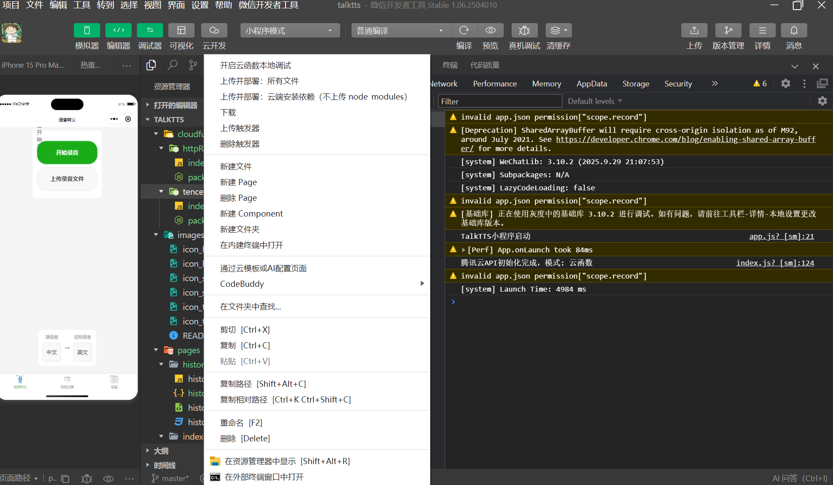Choose 上传并部署：所有文件 menu entry
This screenshot has width=833, height=485.
(317, 81)
